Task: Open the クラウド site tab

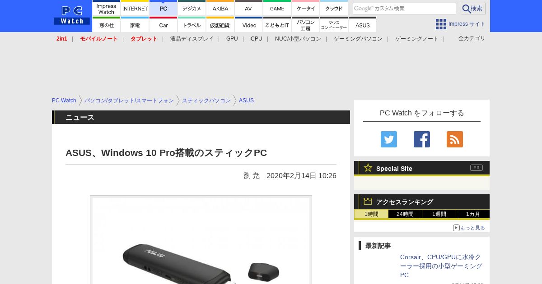Action: pos(334,8)
